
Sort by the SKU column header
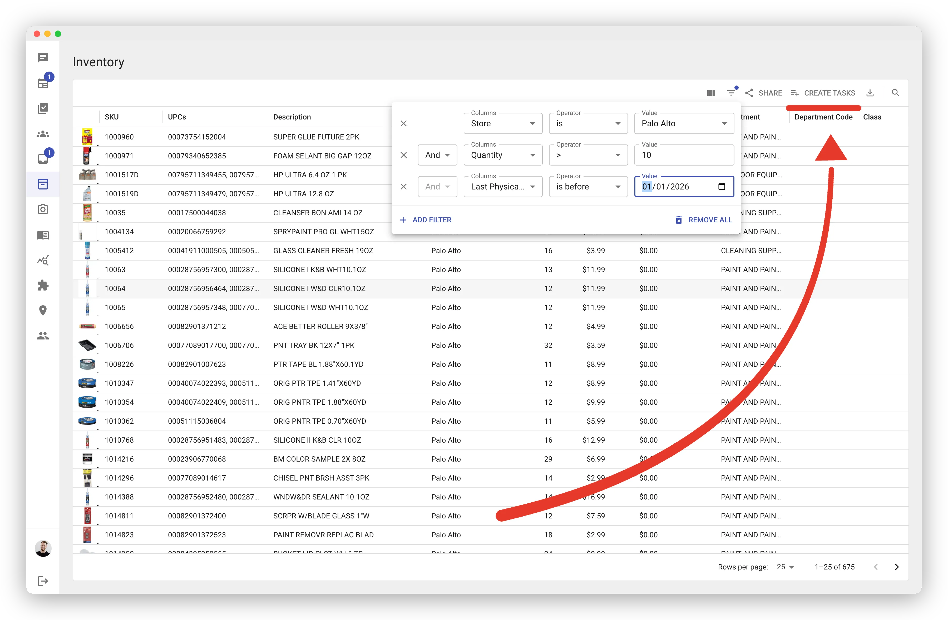[112, 117]
